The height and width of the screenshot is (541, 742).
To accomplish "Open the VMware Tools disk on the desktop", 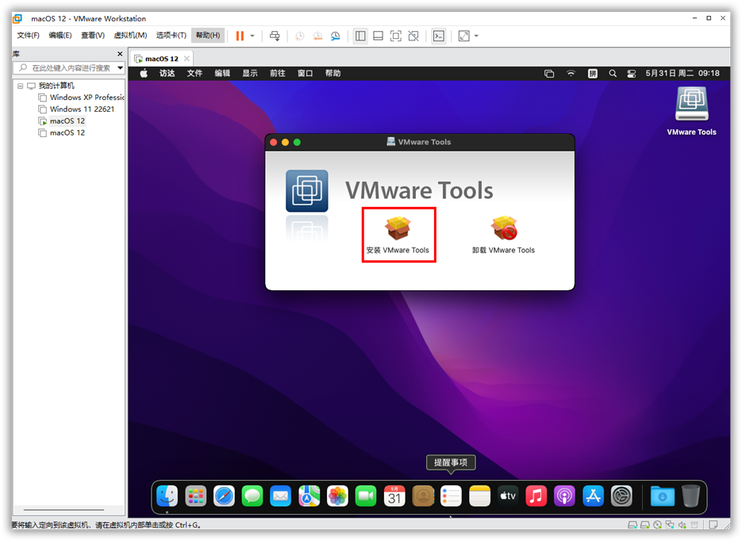I will (x=691, y=112).
